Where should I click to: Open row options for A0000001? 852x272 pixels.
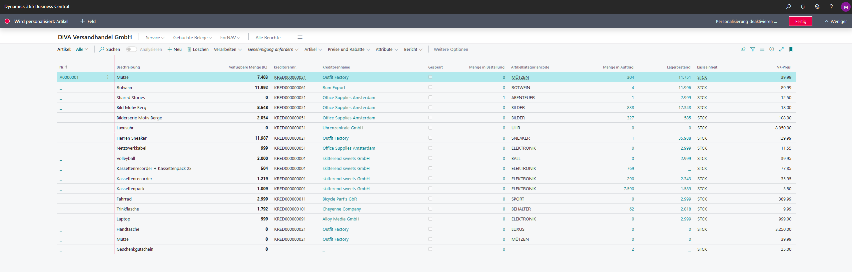[x=108, y=77]
